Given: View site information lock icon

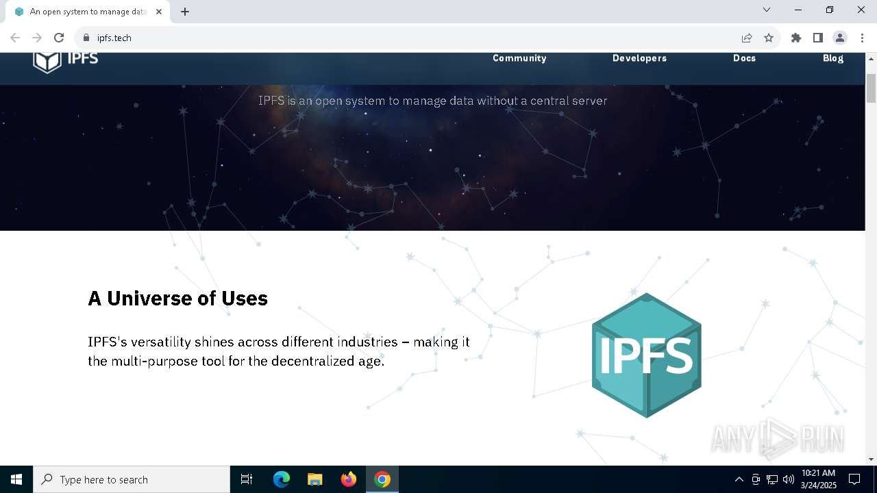Looking at the screenshot, I should 86,38.
